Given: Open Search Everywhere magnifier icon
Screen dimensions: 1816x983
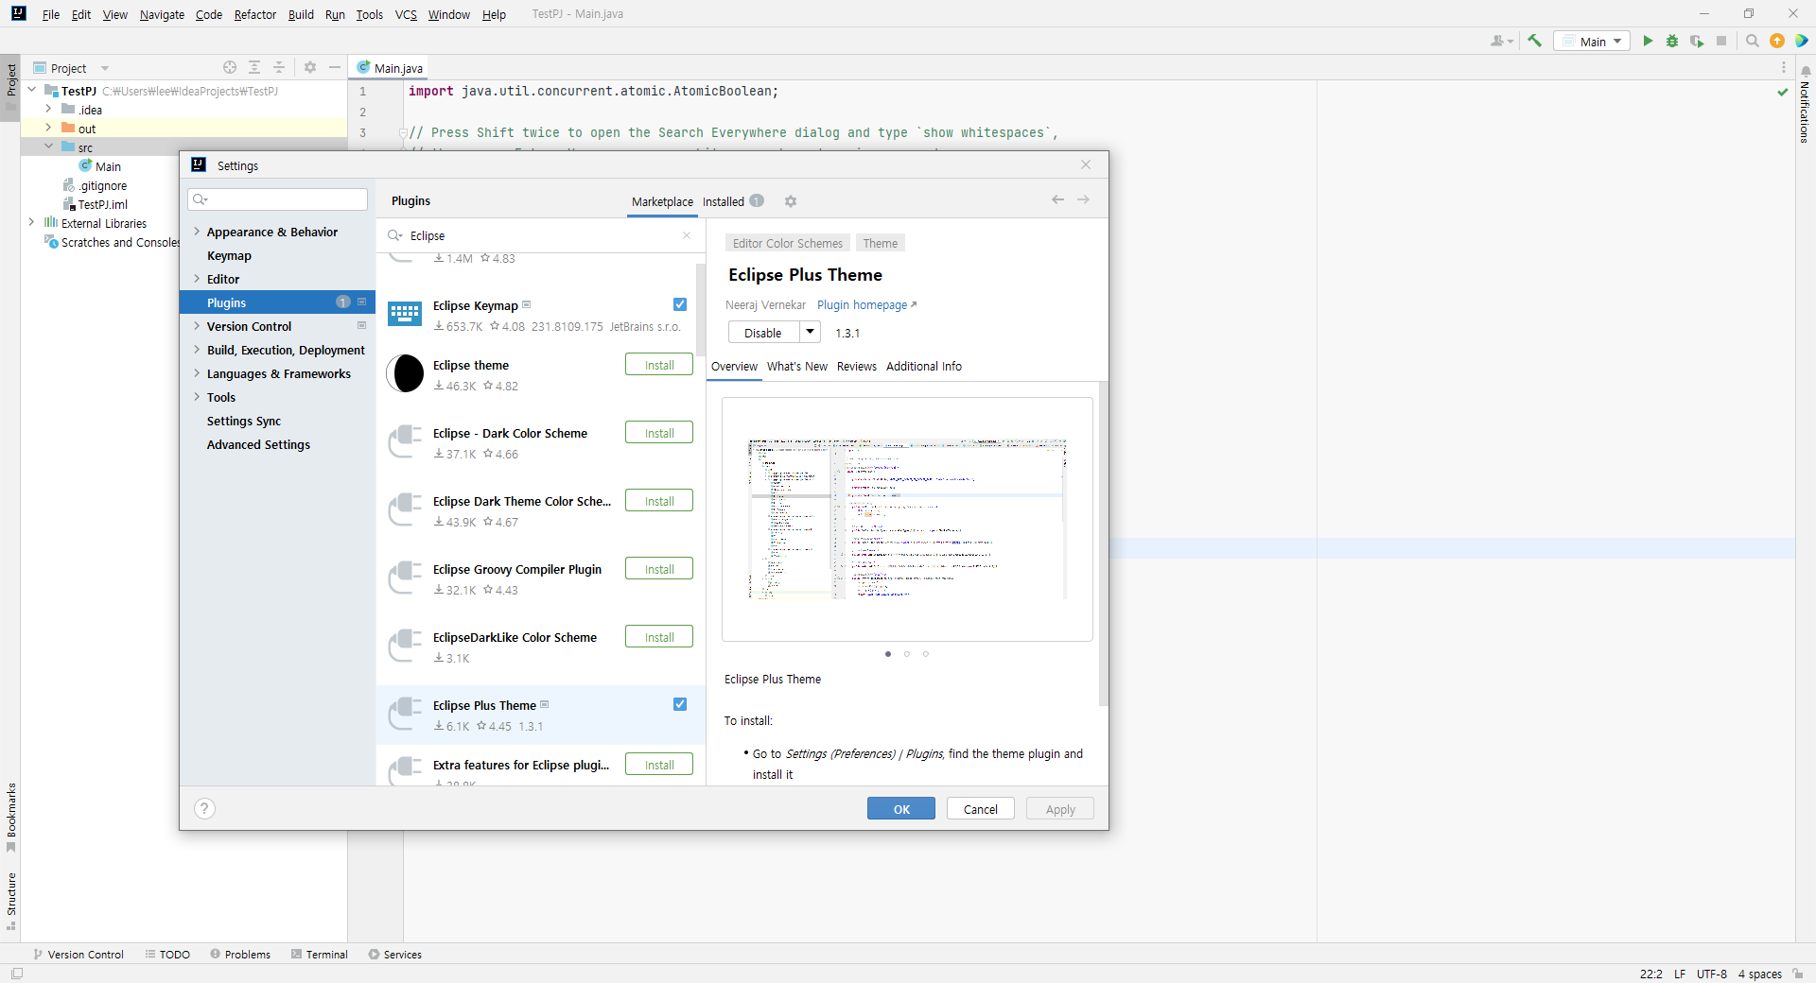Looking at the screenshot, I should 1752,41.
